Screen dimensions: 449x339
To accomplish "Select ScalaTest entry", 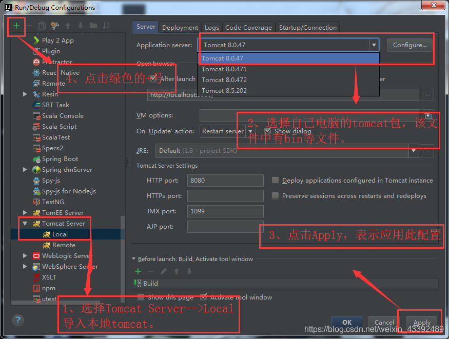I will (x=56, y=137).
